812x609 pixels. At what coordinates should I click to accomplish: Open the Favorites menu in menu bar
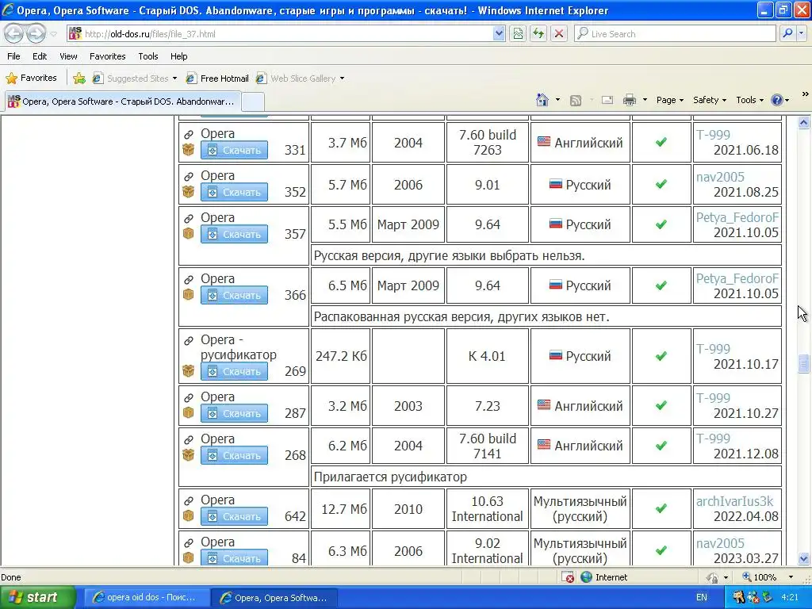click(x=107, y=56)
